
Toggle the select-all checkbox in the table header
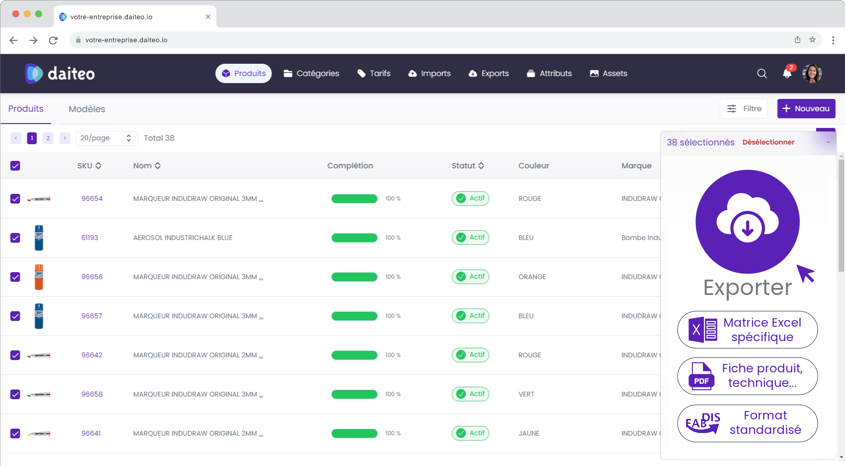15,166
